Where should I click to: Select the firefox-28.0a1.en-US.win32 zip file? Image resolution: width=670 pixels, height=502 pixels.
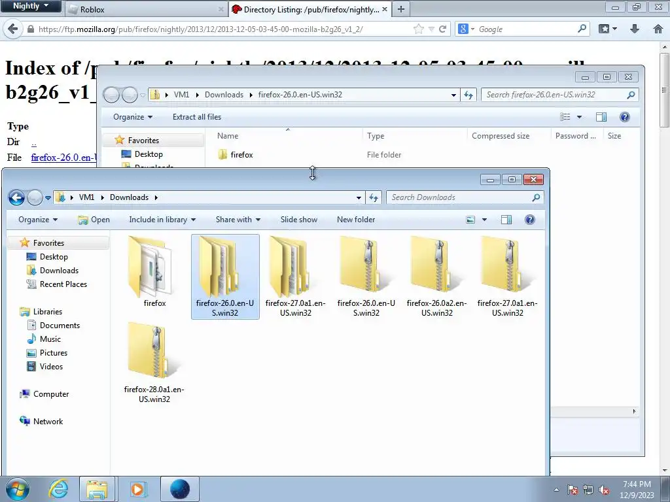tap(154, 363)
